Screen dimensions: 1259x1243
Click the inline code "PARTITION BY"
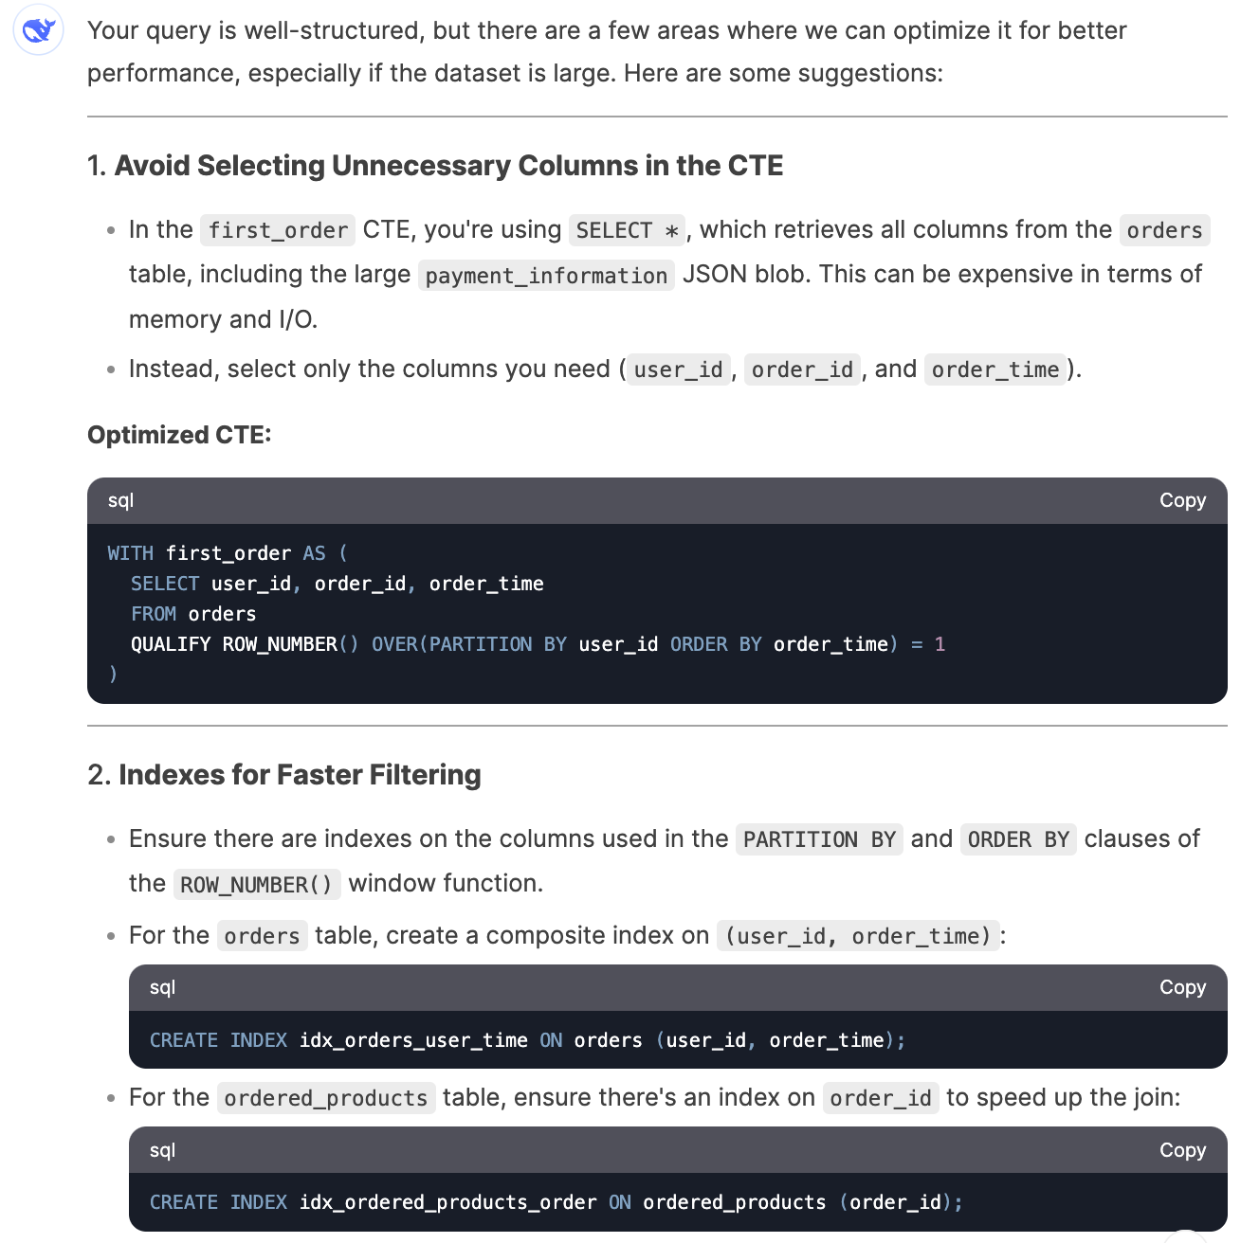pyautogui.click(x=819, y=839)
